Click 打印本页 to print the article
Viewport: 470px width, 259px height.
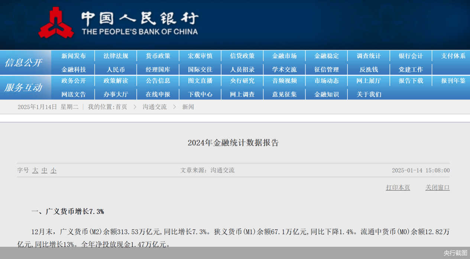click(398, 187)
